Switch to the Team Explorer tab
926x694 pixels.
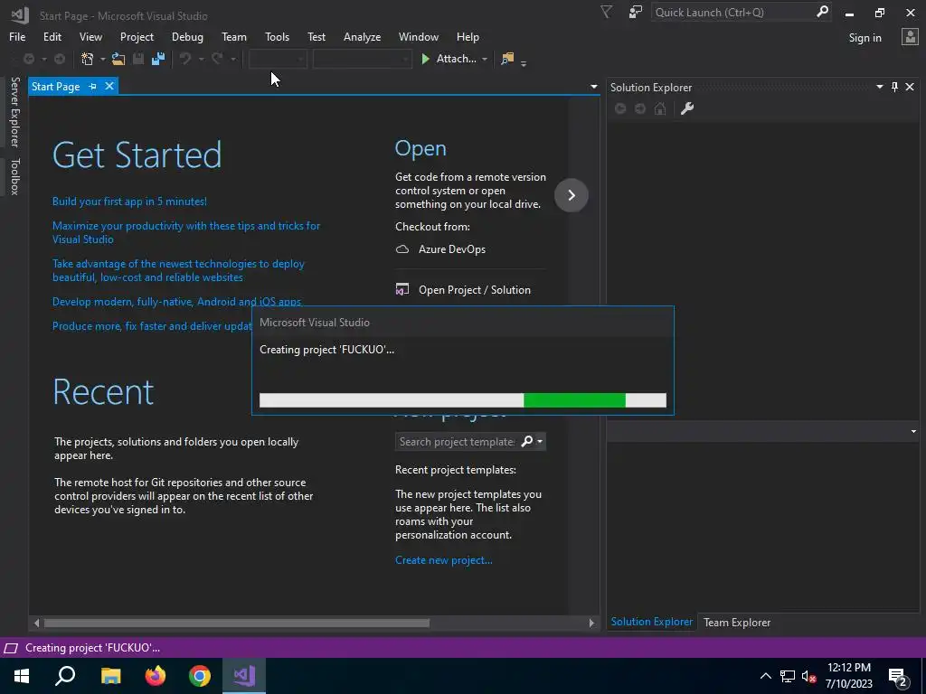737,622
